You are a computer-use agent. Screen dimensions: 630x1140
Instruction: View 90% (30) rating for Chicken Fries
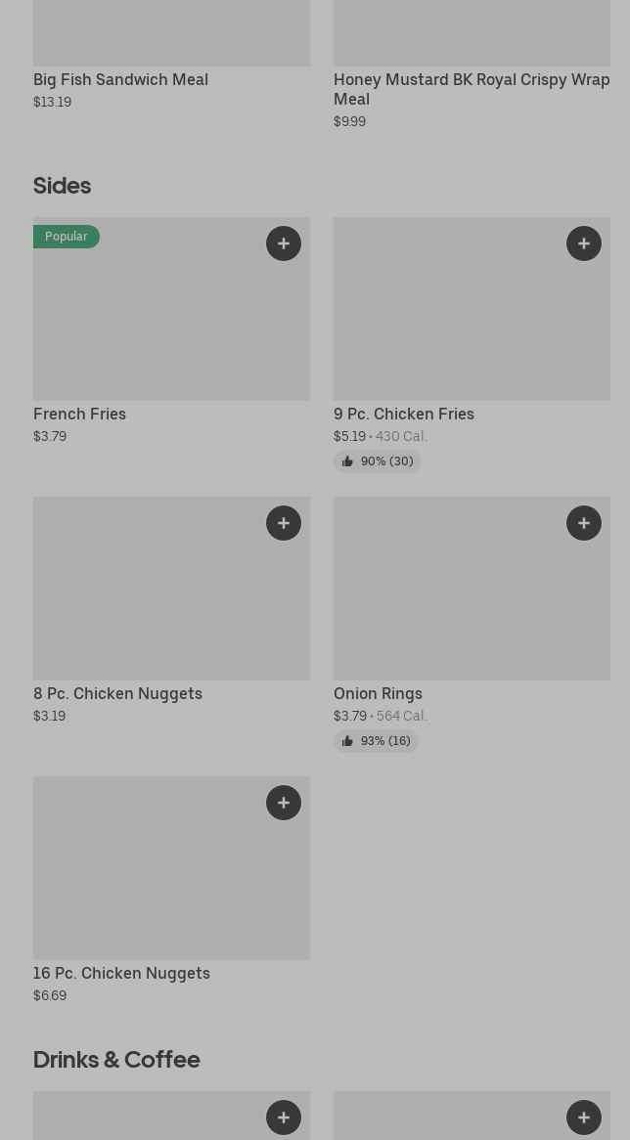(x=386, y=461)
